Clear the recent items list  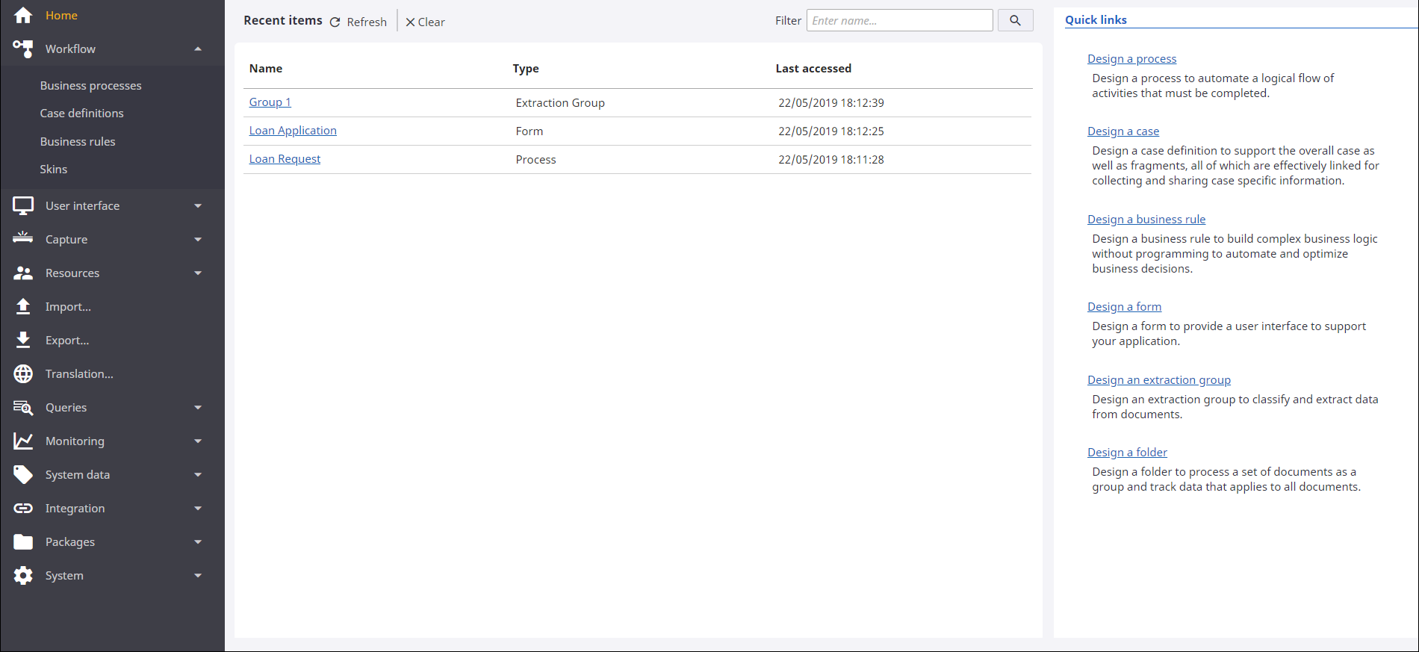(425, 22)
